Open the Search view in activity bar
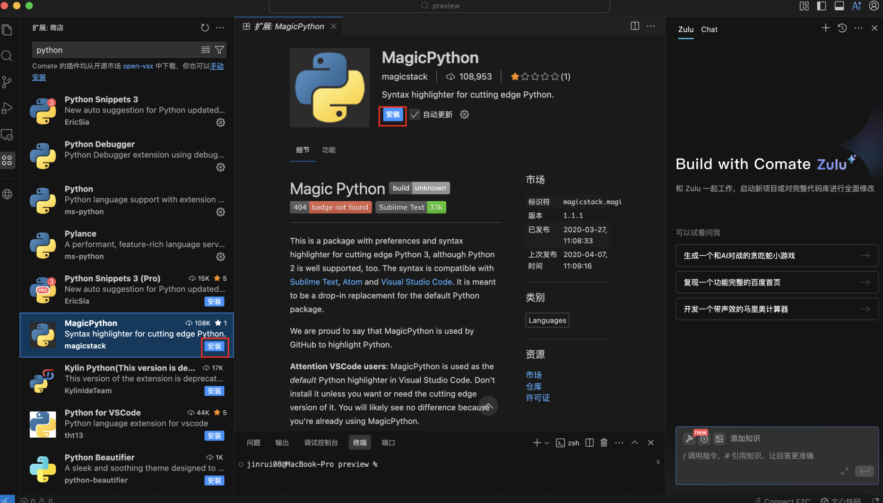The width and height of the screenshot is (883, 503). pos(7,56)
